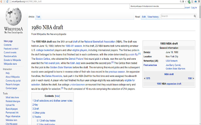Jump to section 5 Trades

click(x=37, y=117)
